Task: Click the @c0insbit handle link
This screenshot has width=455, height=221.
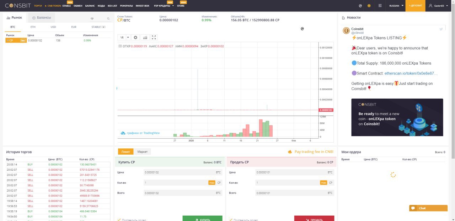Action: pyautogui.click(x=358, y=33)
